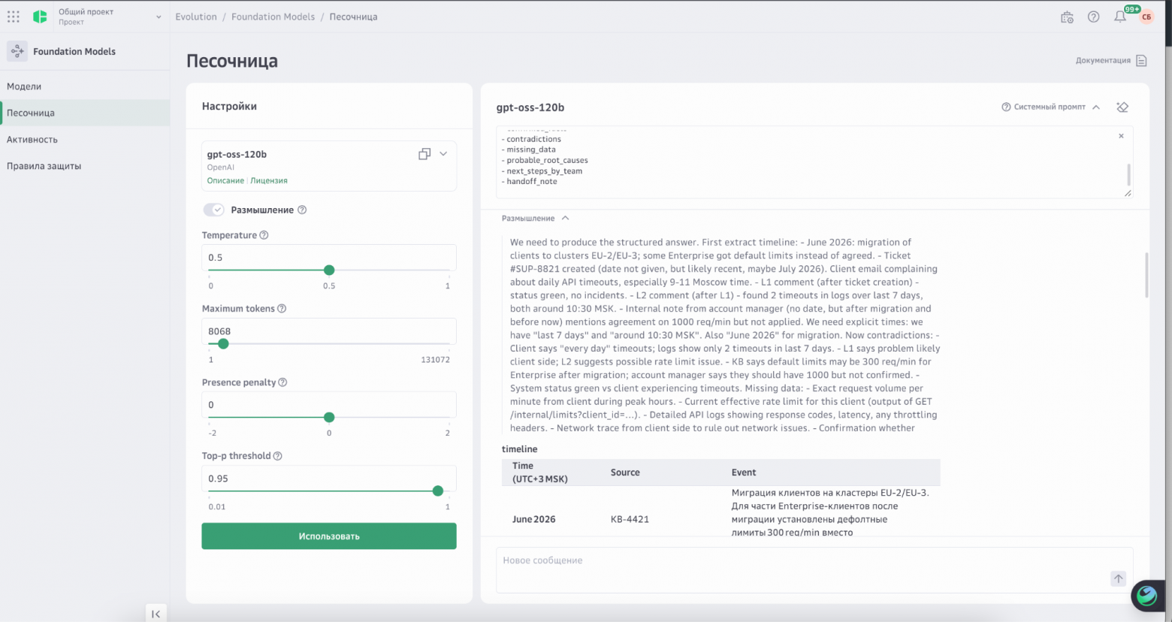Collapse the Размышление reasoning block
Image resolution: width=1172 pixels, height=622 pixels.
[565, 219]
